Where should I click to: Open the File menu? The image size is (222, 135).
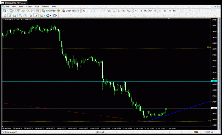tap(7, 6)
